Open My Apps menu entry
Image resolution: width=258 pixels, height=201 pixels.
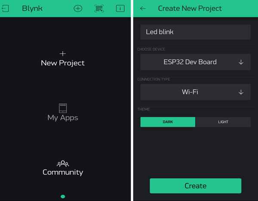pos(63,118)
